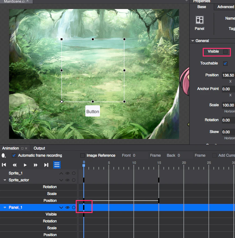
Task: Collapse the Sprite_actor tree row
Action: [x=5, y=180]
